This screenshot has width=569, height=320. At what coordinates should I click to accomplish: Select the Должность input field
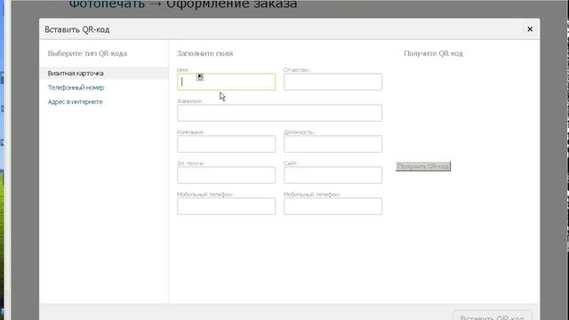point(333,144)
